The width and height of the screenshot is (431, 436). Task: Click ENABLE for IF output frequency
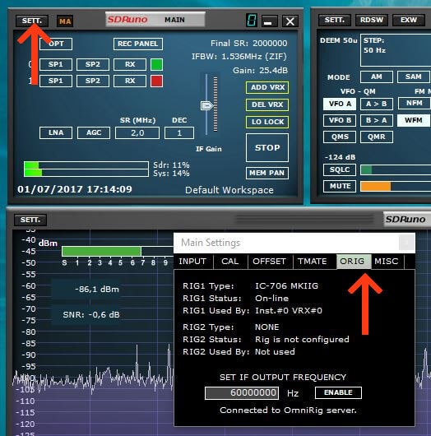pos(338,392)
